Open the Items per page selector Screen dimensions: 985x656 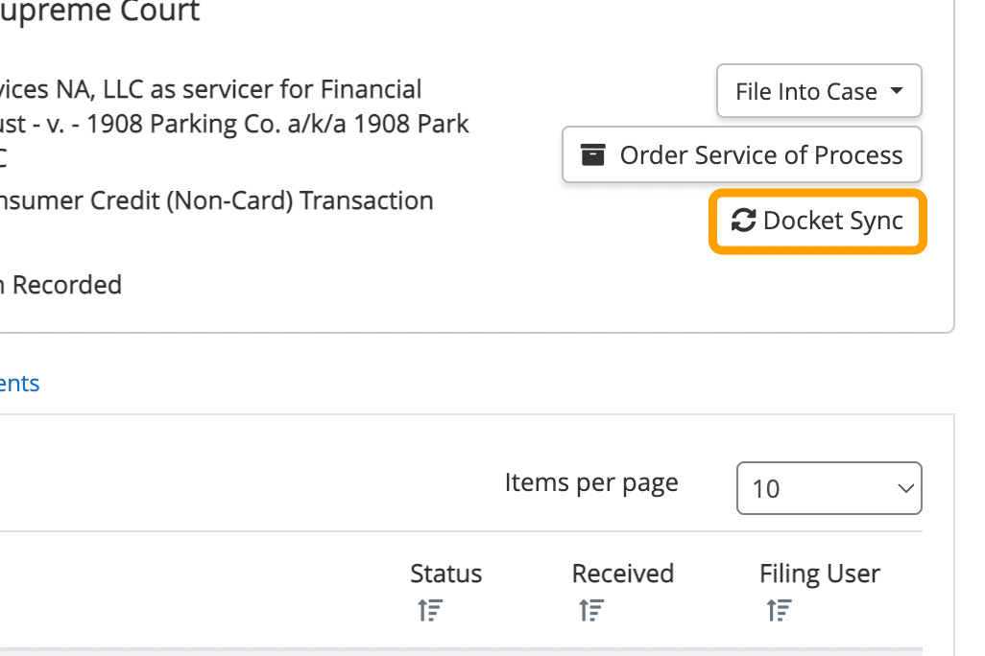pos(829,488)
